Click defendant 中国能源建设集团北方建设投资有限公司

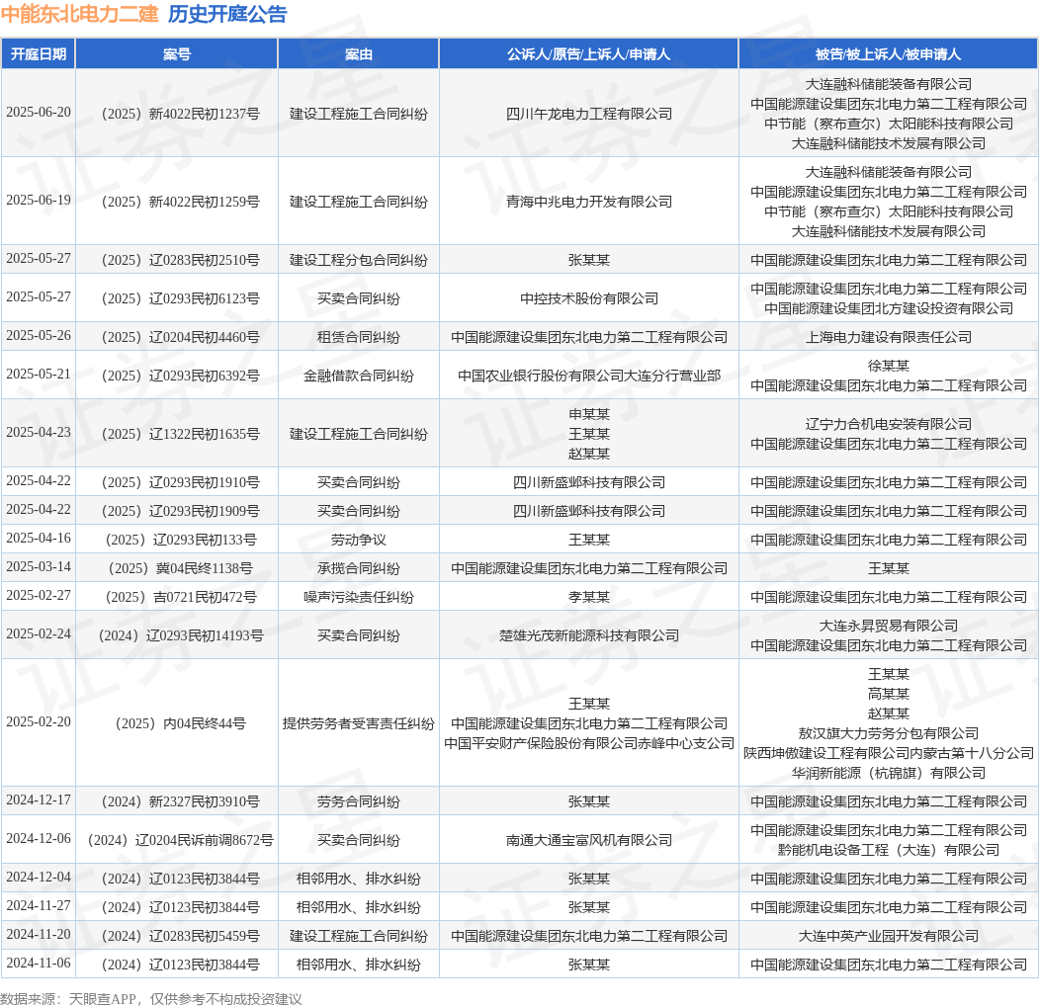(x=888, y=308)
